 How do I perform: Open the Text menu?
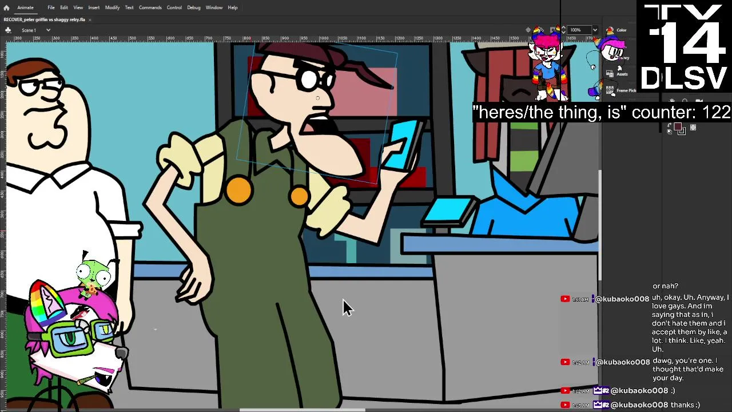point(129,7)
